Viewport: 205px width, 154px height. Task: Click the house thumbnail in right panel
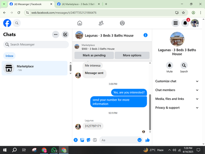tap(177, 39)
